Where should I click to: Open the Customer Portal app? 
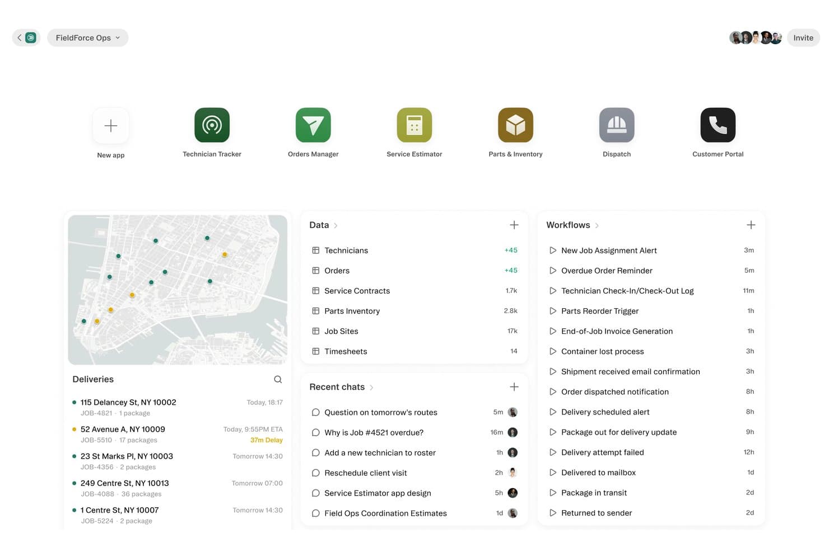(718, 125)
